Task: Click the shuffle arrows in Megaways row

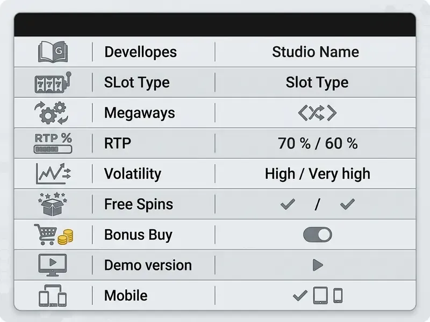Action: (317, 113)
